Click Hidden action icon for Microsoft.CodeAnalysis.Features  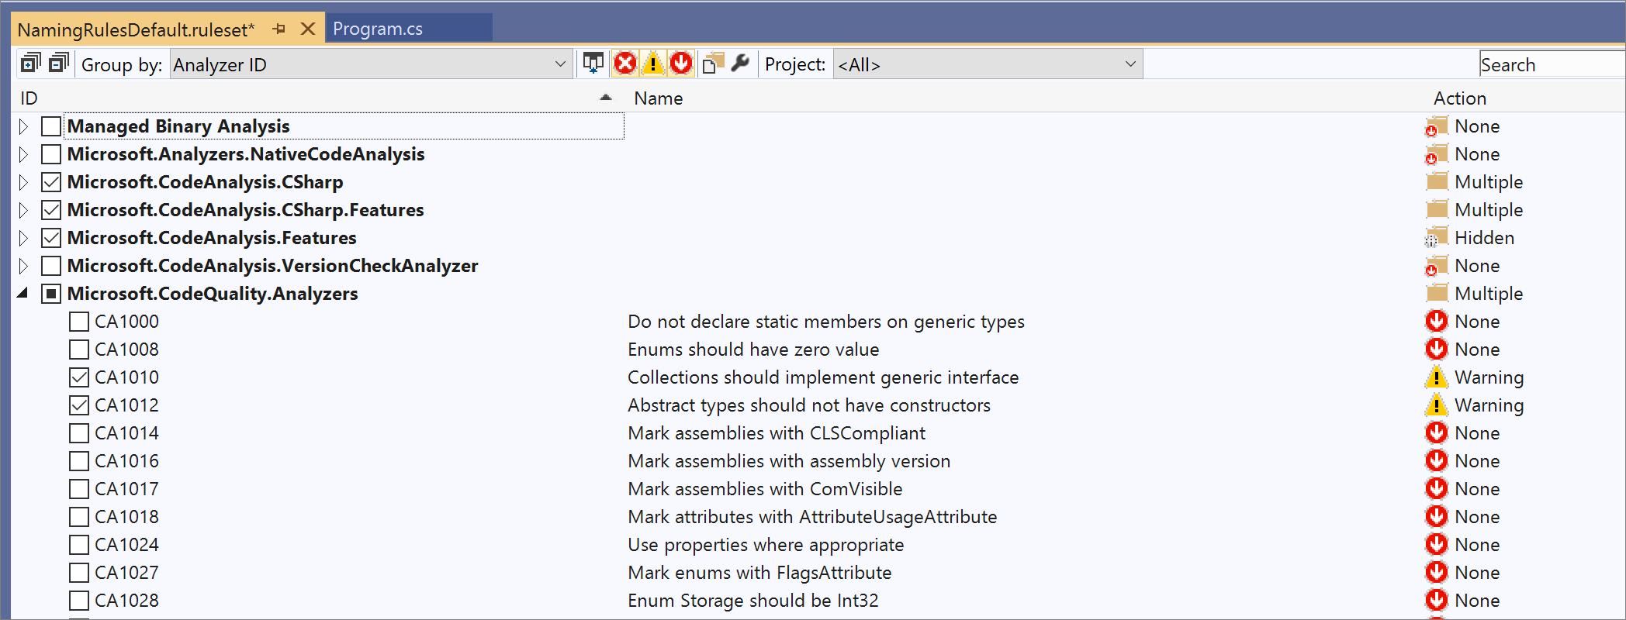1437,238
